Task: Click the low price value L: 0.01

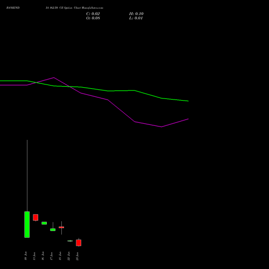Action: 136,18
